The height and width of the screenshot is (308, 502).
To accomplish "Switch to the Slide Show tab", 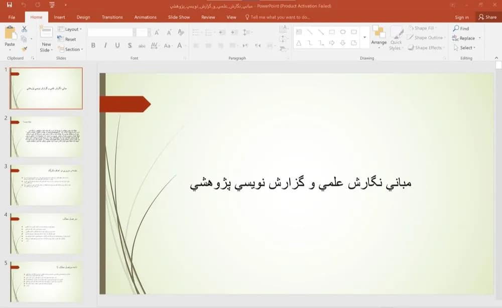I will pos(179,17).
